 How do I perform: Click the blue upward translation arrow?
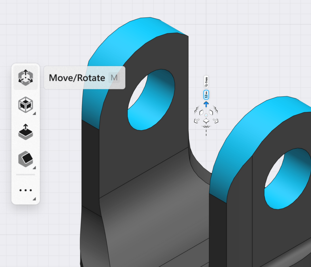206,104
